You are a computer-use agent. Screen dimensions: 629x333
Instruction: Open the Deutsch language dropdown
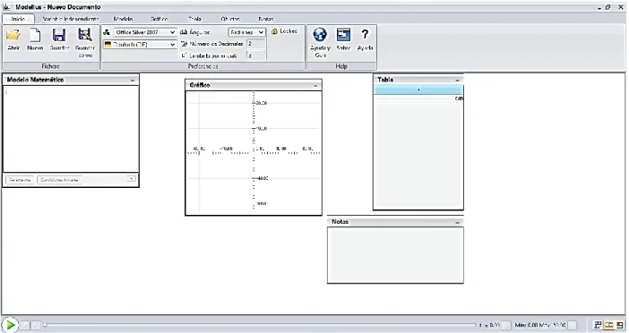click(x=140, y=45)
